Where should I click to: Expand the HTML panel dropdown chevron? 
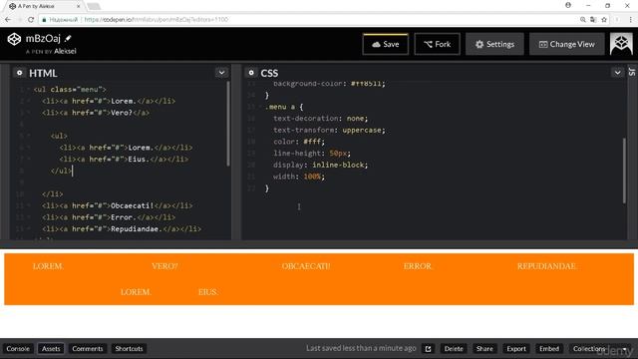221,73
